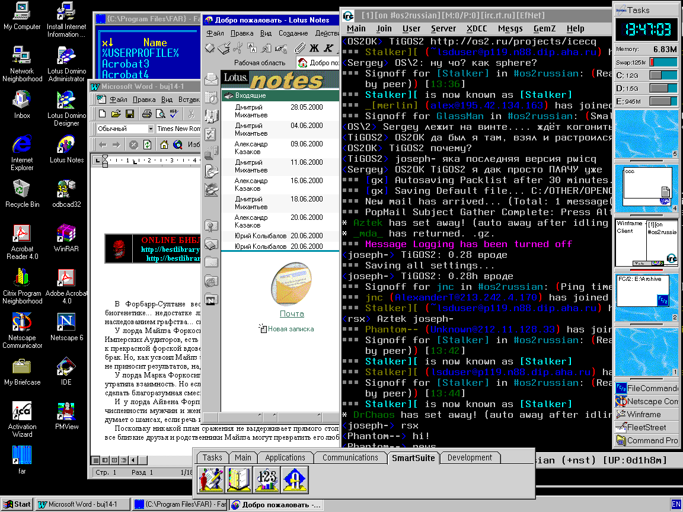Save the Word document with the floppy icon
The height and width of the screenshot is (512, 683).
129,114
